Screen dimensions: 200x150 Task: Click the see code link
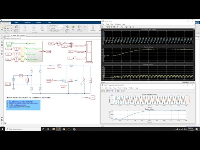pyautogui.click(x=29, y=101)
